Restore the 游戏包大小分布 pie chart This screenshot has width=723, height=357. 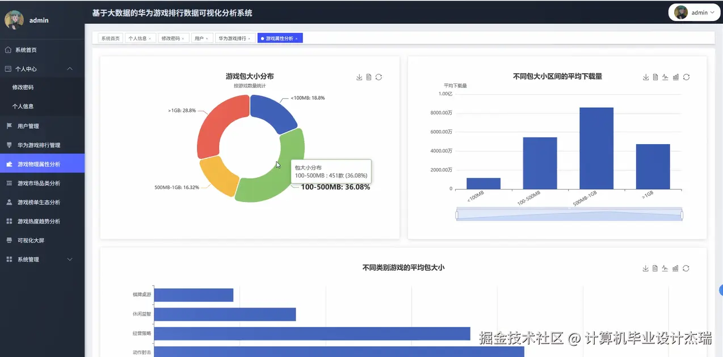(379, 77)
